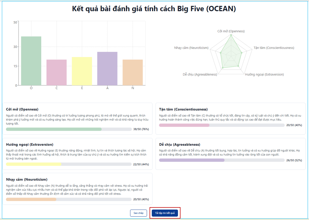Viewport: 309px width, 220px height.
Task: Select the green O bar in chart
Action: tap(31, 61)
